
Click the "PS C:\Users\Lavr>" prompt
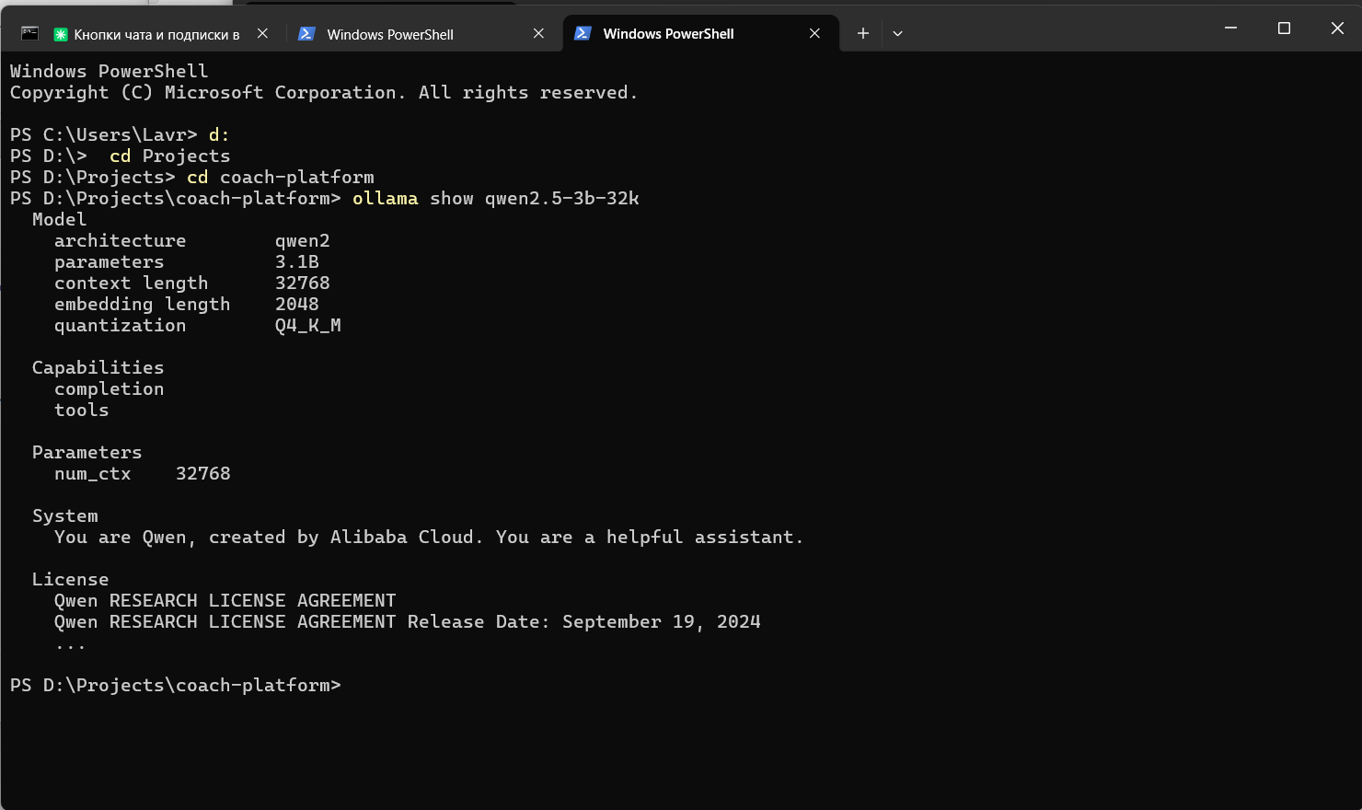tap(104, 135)
